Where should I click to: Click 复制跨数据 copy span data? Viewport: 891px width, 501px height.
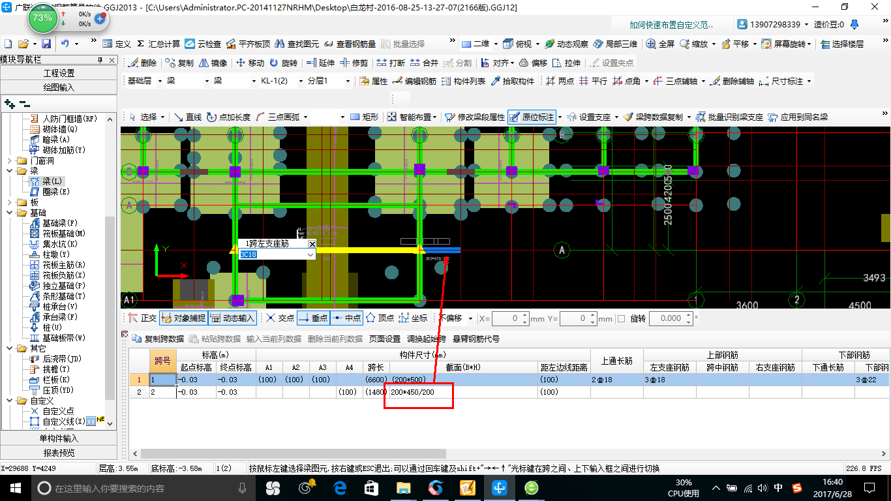click(x=159, y=339)
